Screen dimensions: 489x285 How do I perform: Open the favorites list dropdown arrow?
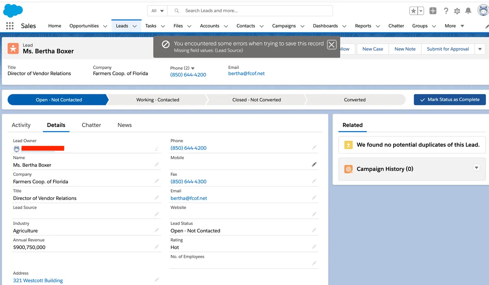421,11
